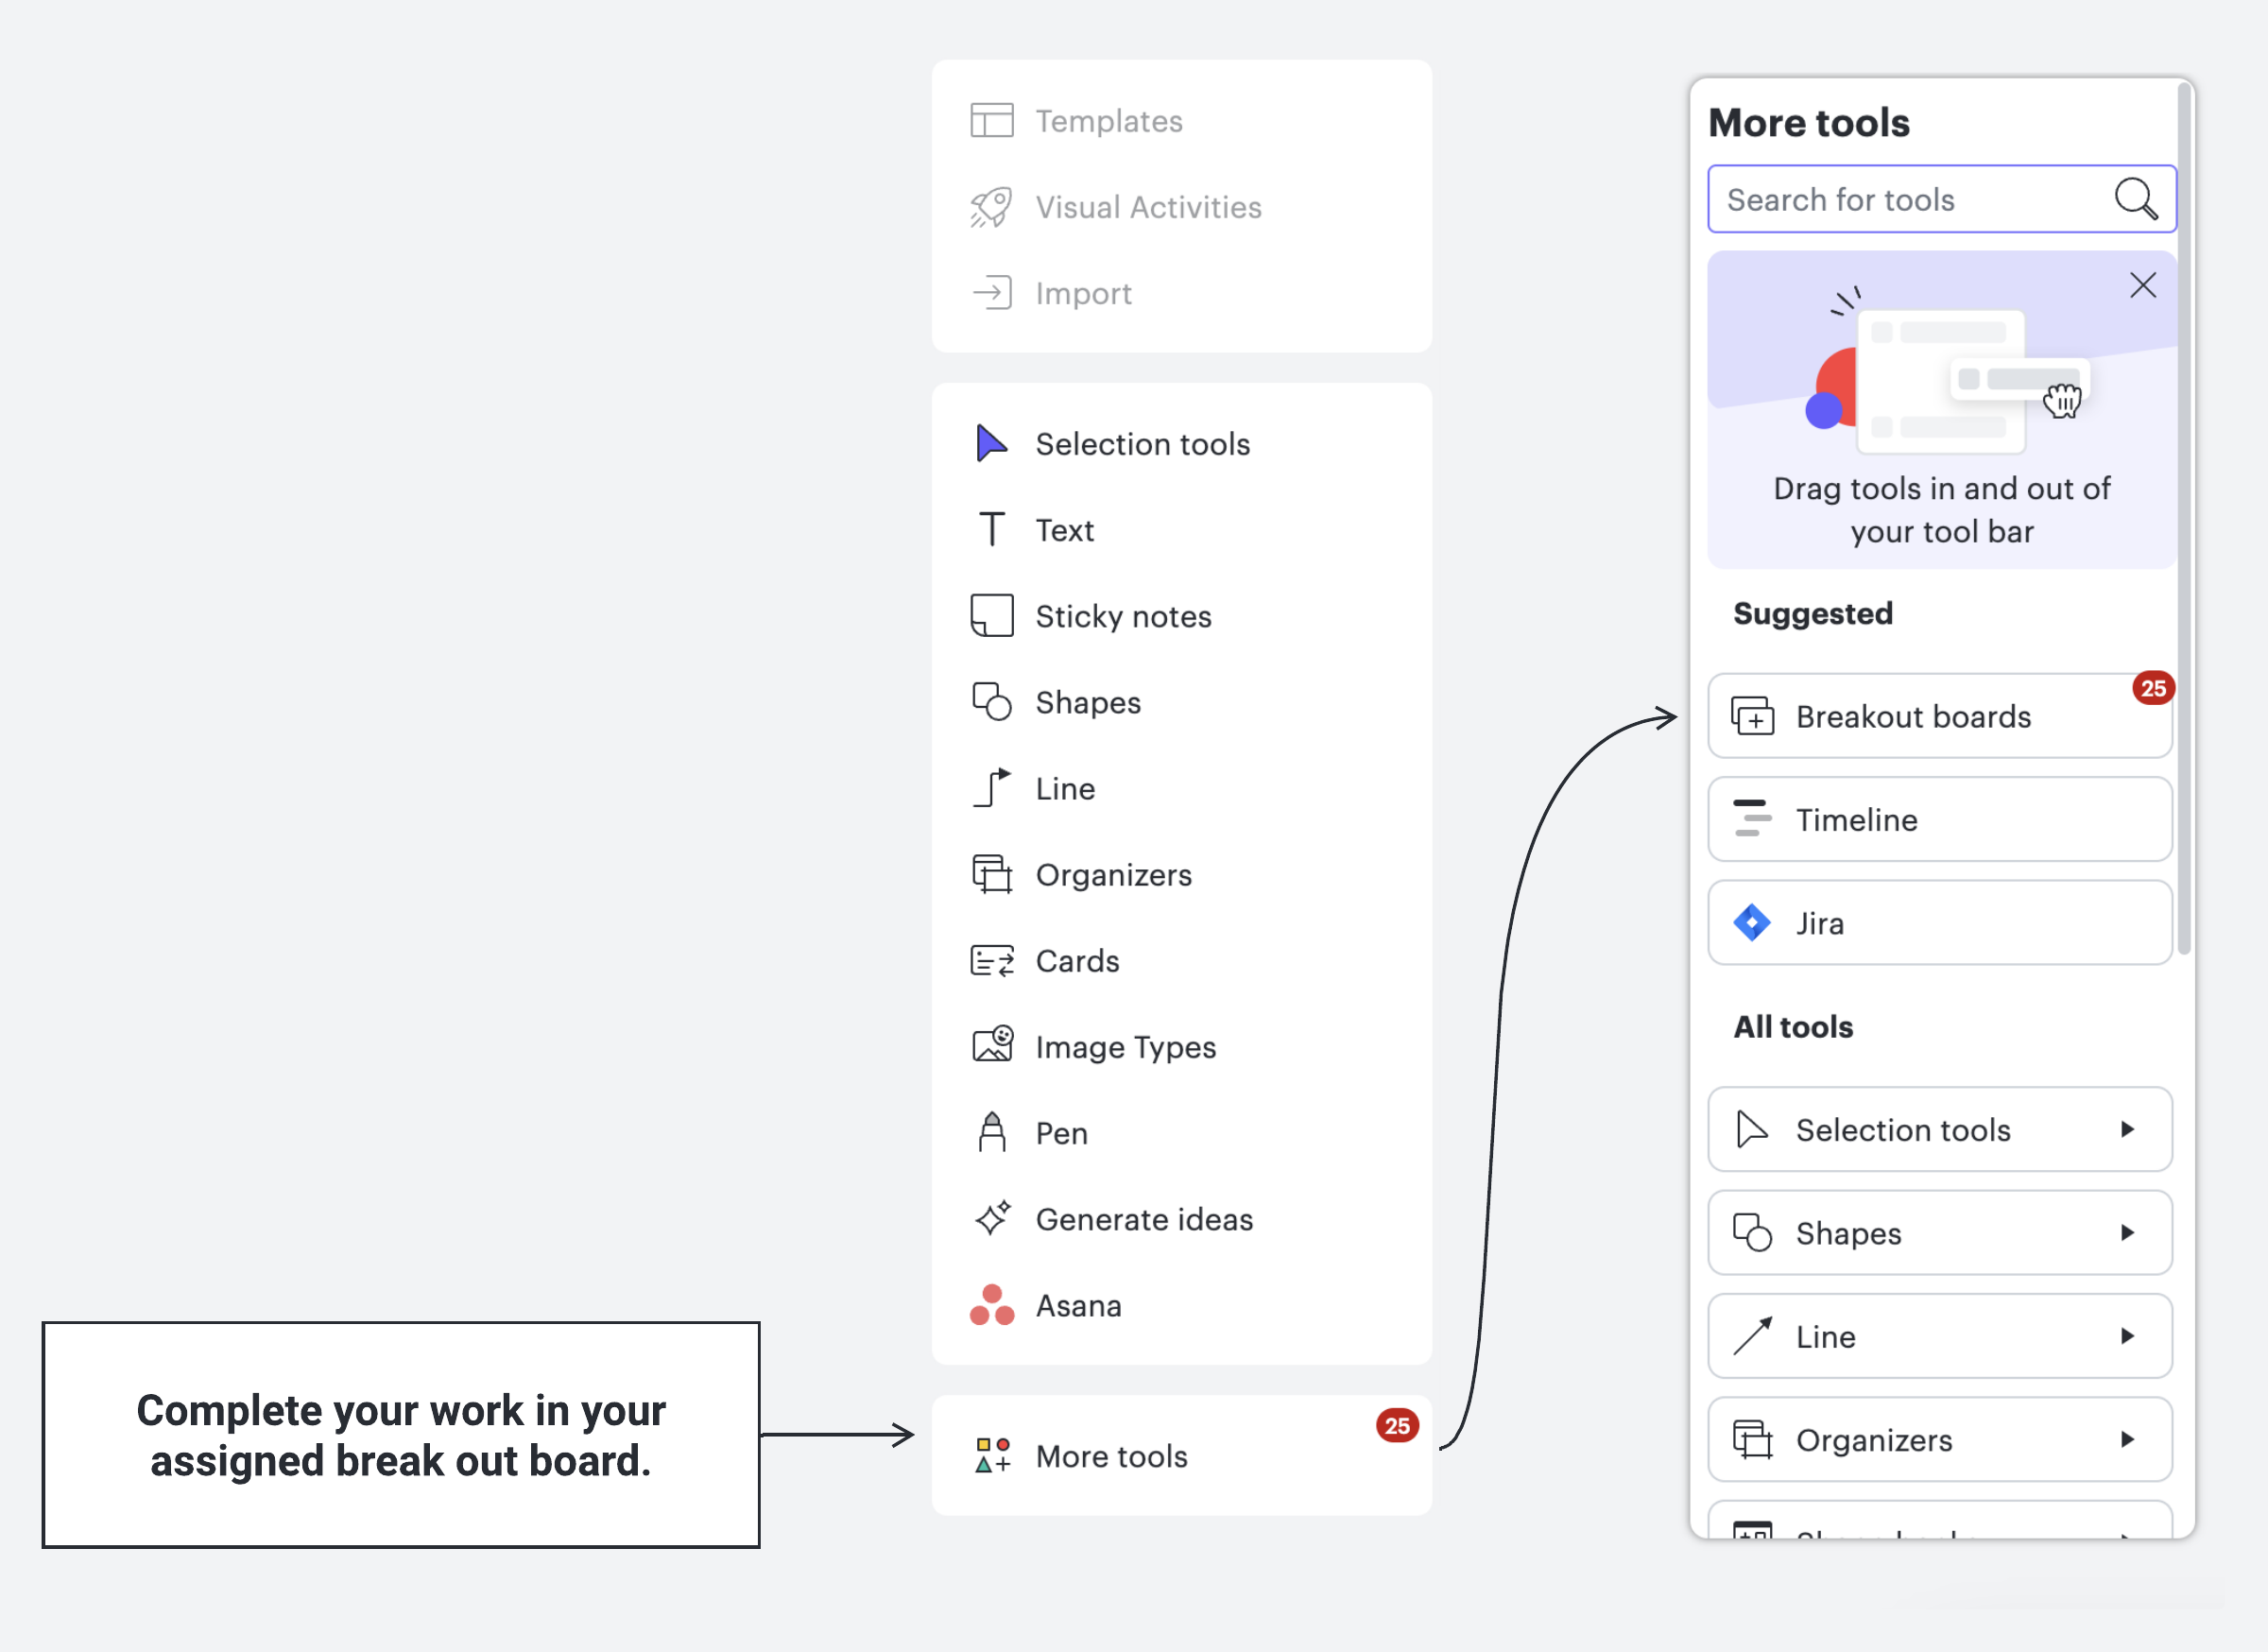
Task: Select the Image Types icon
Action: pyautogui.click(x=991, y=1046)
